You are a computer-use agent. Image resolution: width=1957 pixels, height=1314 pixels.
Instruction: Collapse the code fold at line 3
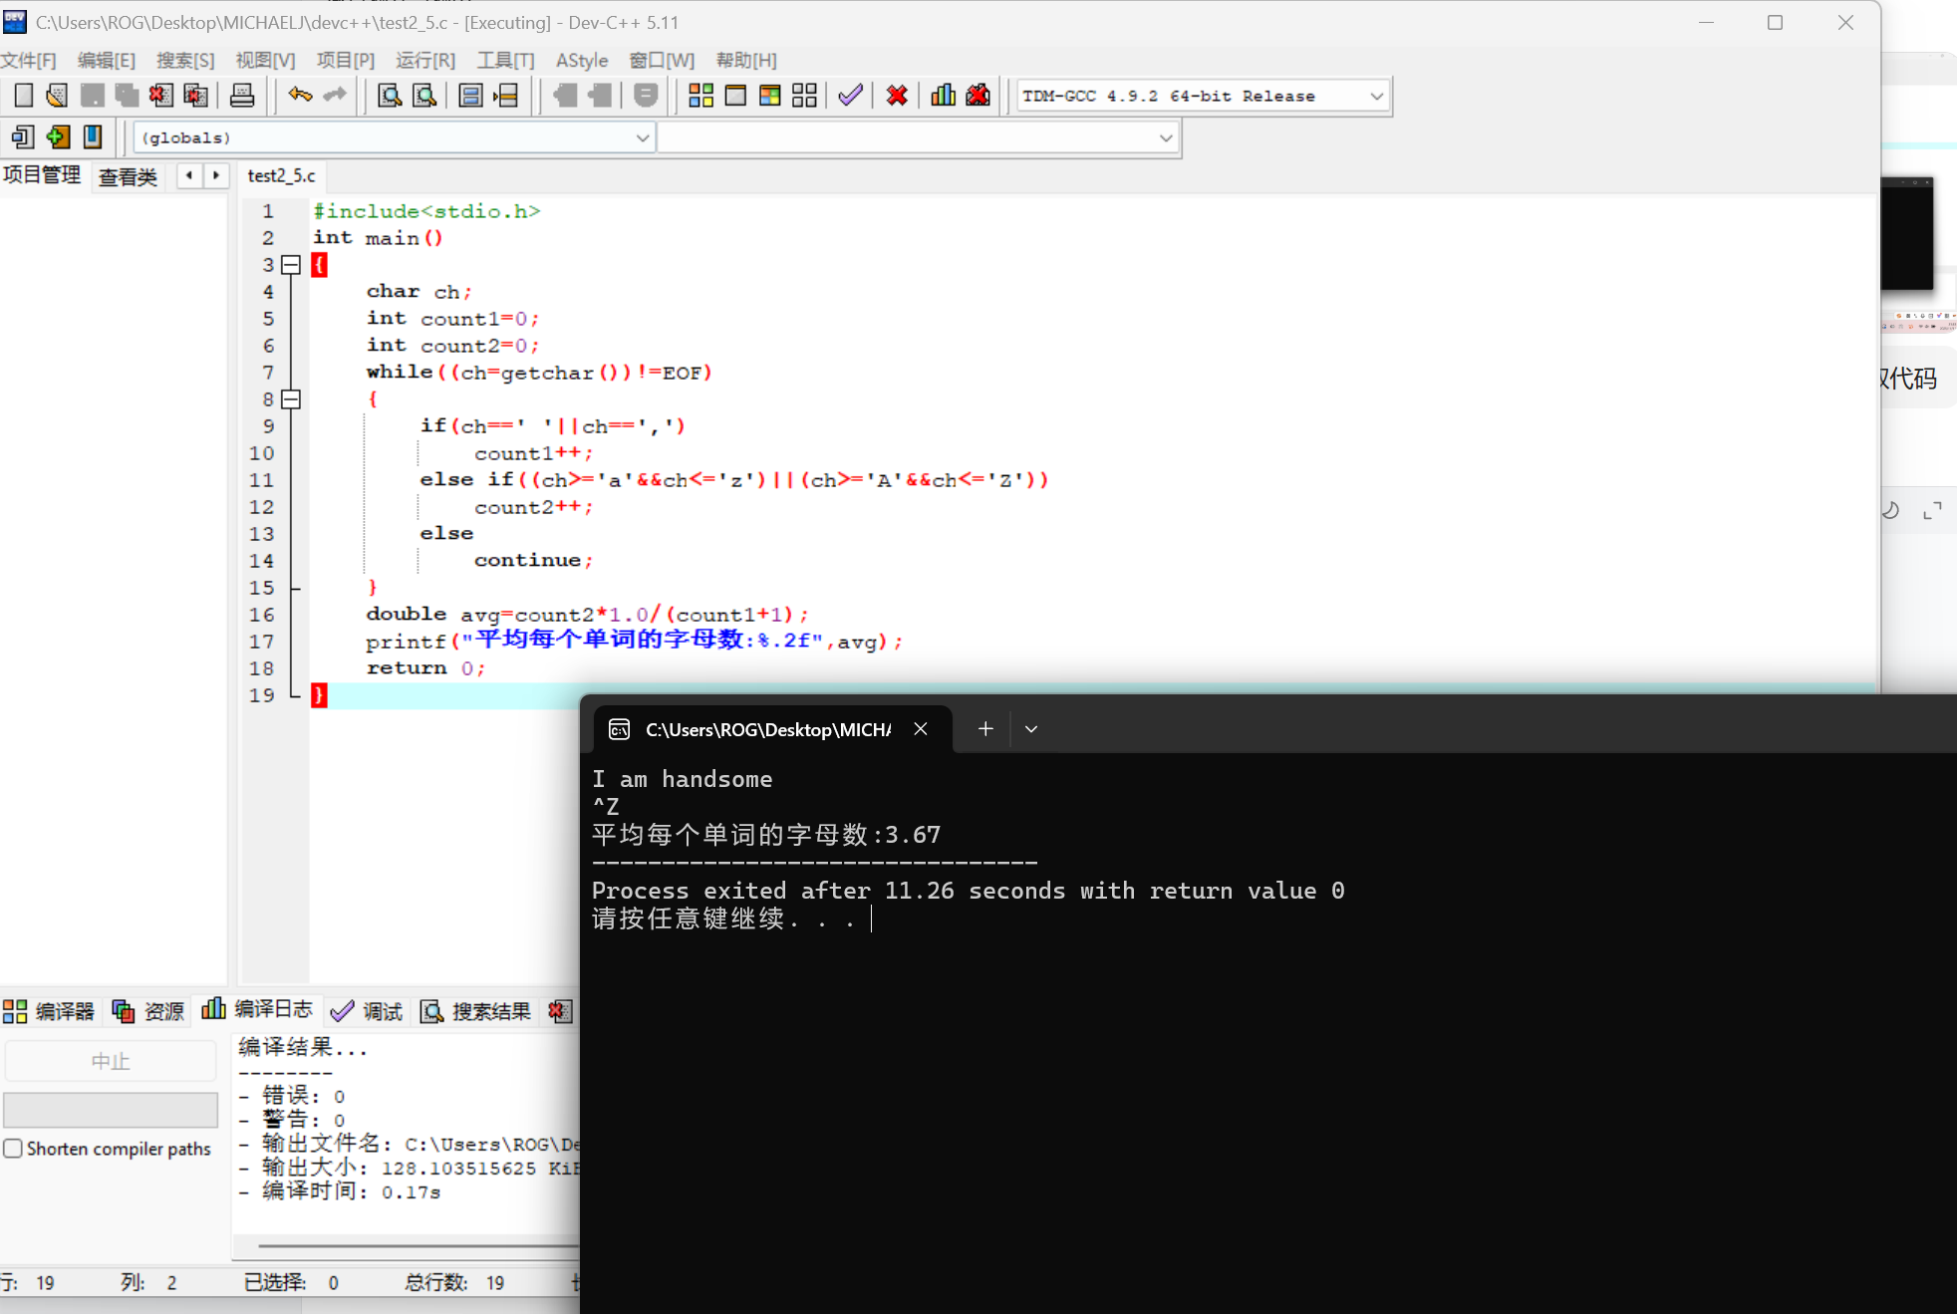(291, 265)
